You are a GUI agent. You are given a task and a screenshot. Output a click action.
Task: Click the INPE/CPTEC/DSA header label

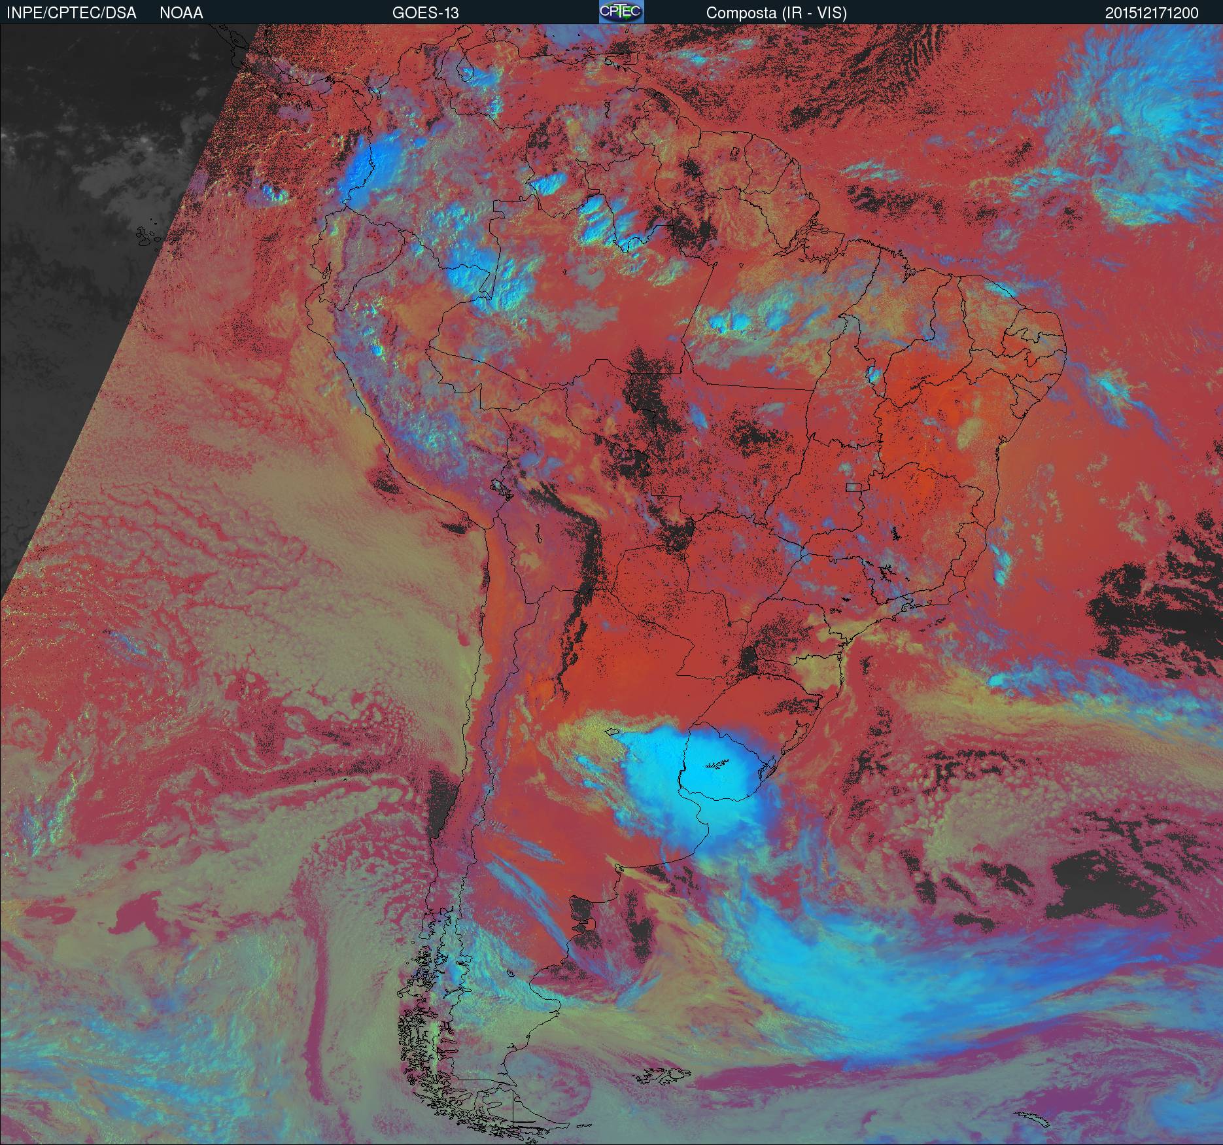[x=71, y=13]
